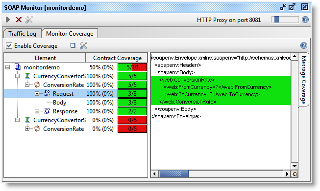Viewport: 320px width, 191px height.
Task: Click the SOAP icon next to Response
Action: click(x=47, y=111)
